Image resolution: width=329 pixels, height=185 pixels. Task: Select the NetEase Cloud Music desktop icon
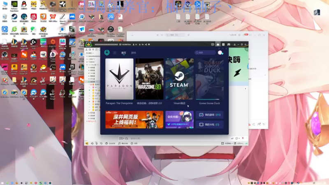point(34,18)
